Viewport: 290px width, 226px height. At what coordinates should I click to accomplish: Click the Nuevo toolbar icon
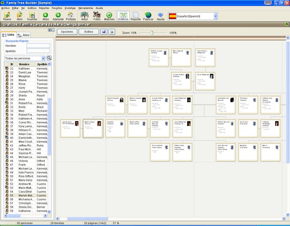tap(7, 16)
